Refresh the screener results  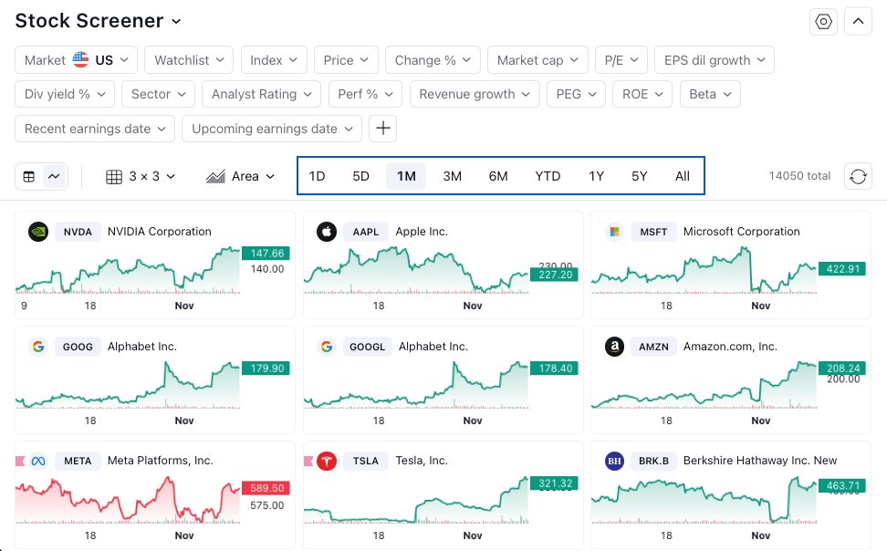(x=858, y=176)
